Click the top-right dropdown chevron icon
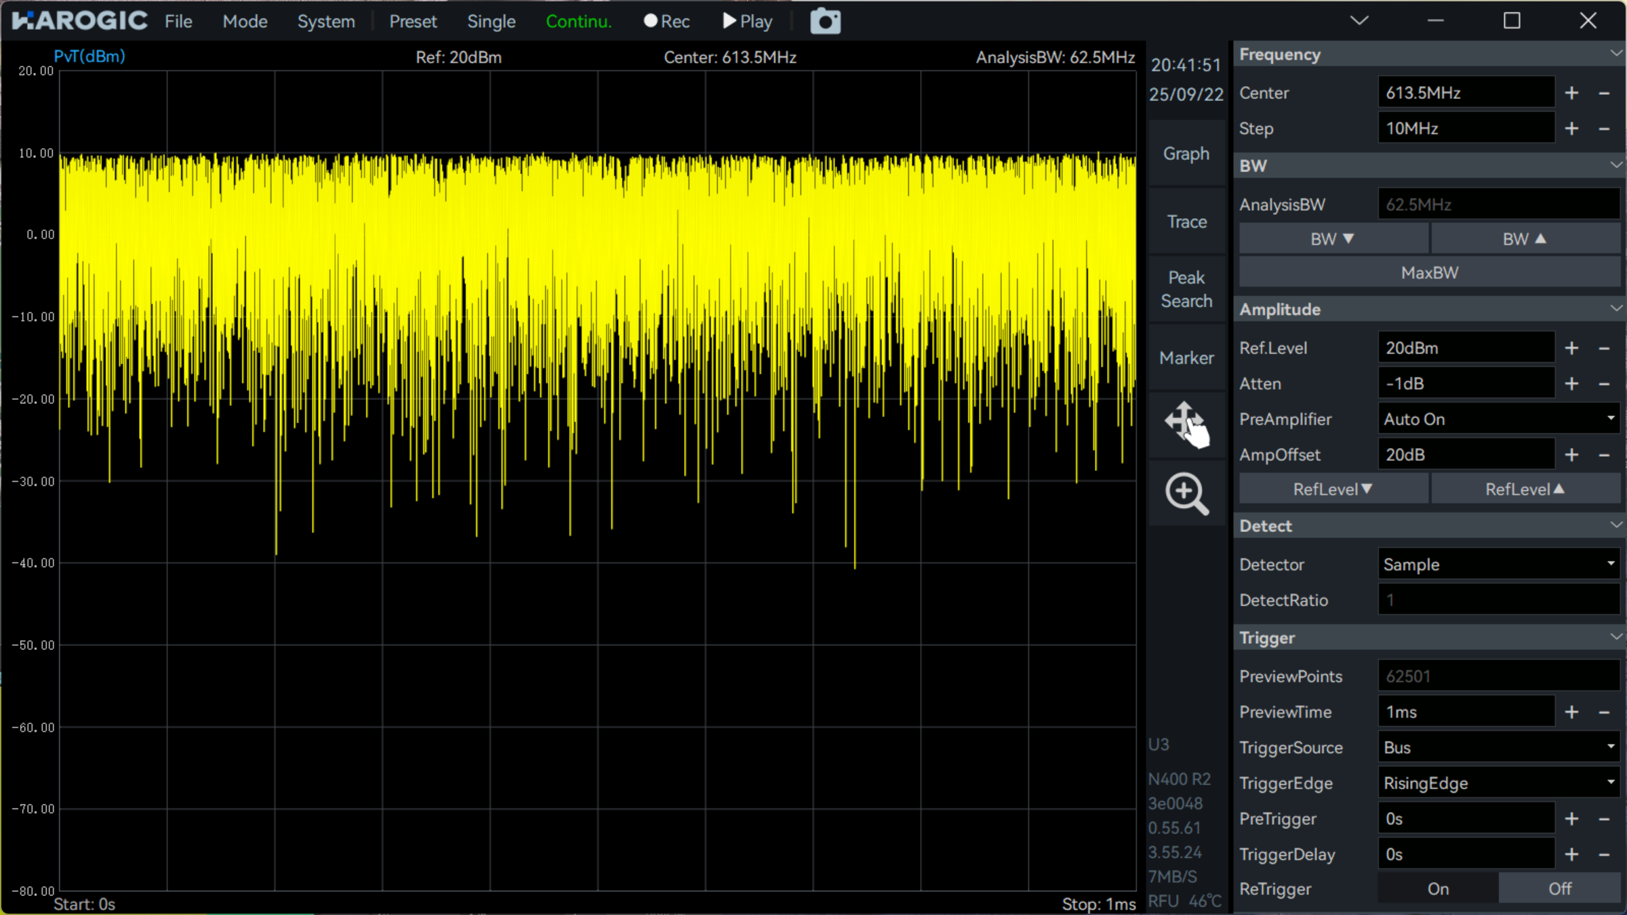Viewport: 1627px width, 915px height. (x=1359, y=20)
